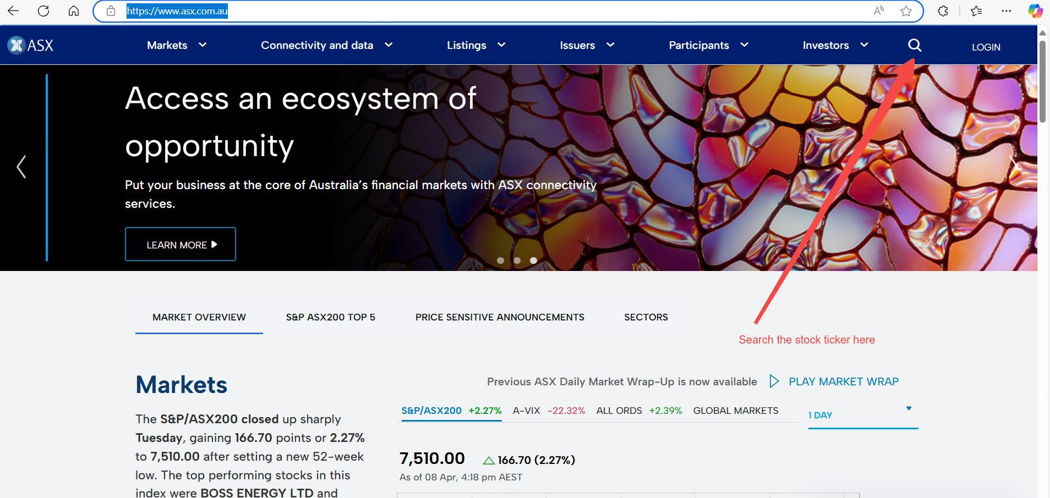Switch to Price Sensitive Announcements tab
Screen dimensions: 1050x498
500,317
